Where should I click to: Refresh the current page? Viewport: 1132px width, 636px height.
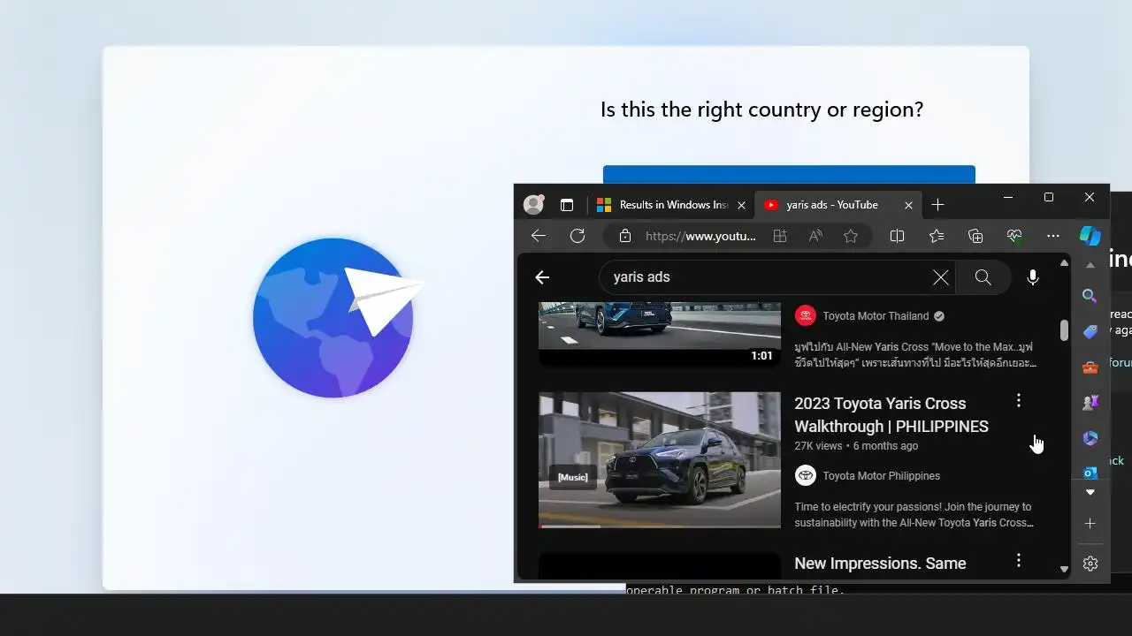[x=577, y=236]
